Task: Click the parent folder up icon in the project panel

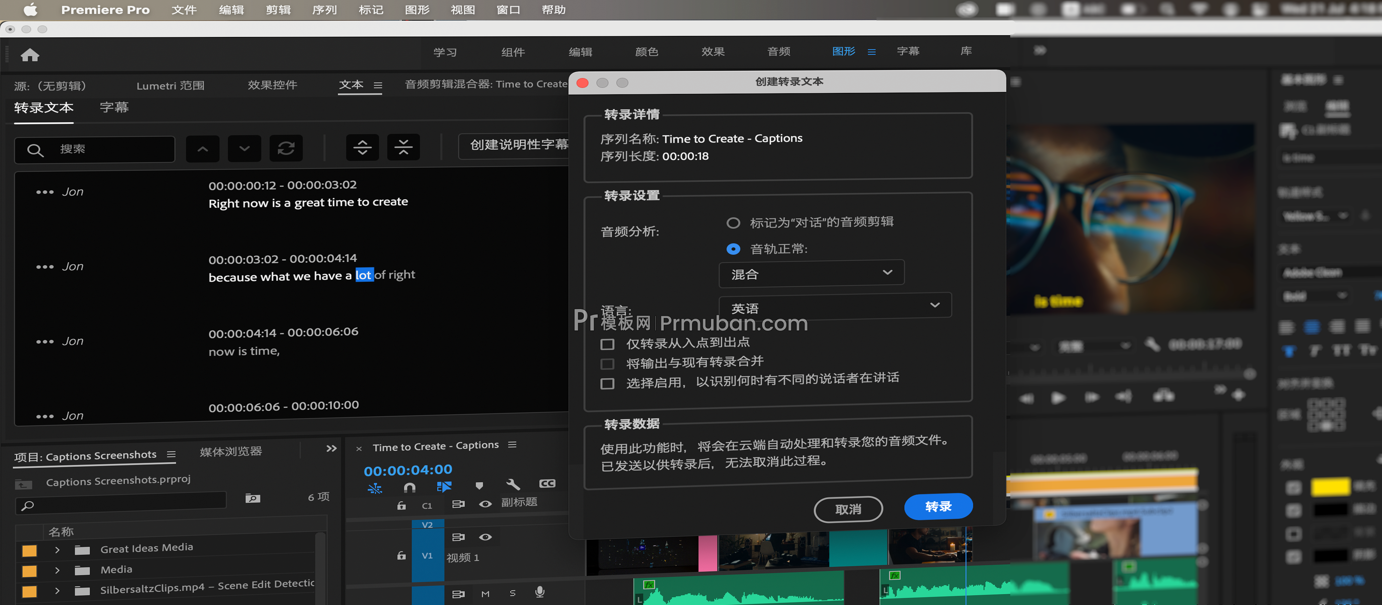Action: pyautogui.click(x=23, y=484)
